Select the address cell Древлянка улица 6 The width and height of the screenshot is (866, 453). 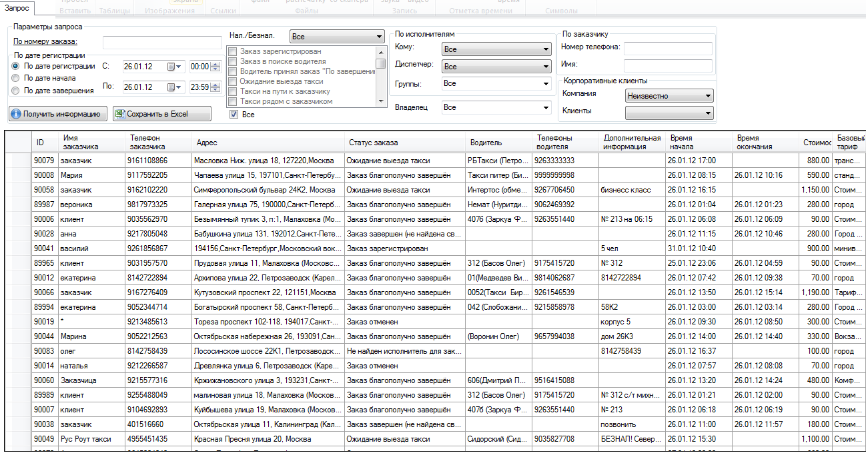tap(268, 366)
